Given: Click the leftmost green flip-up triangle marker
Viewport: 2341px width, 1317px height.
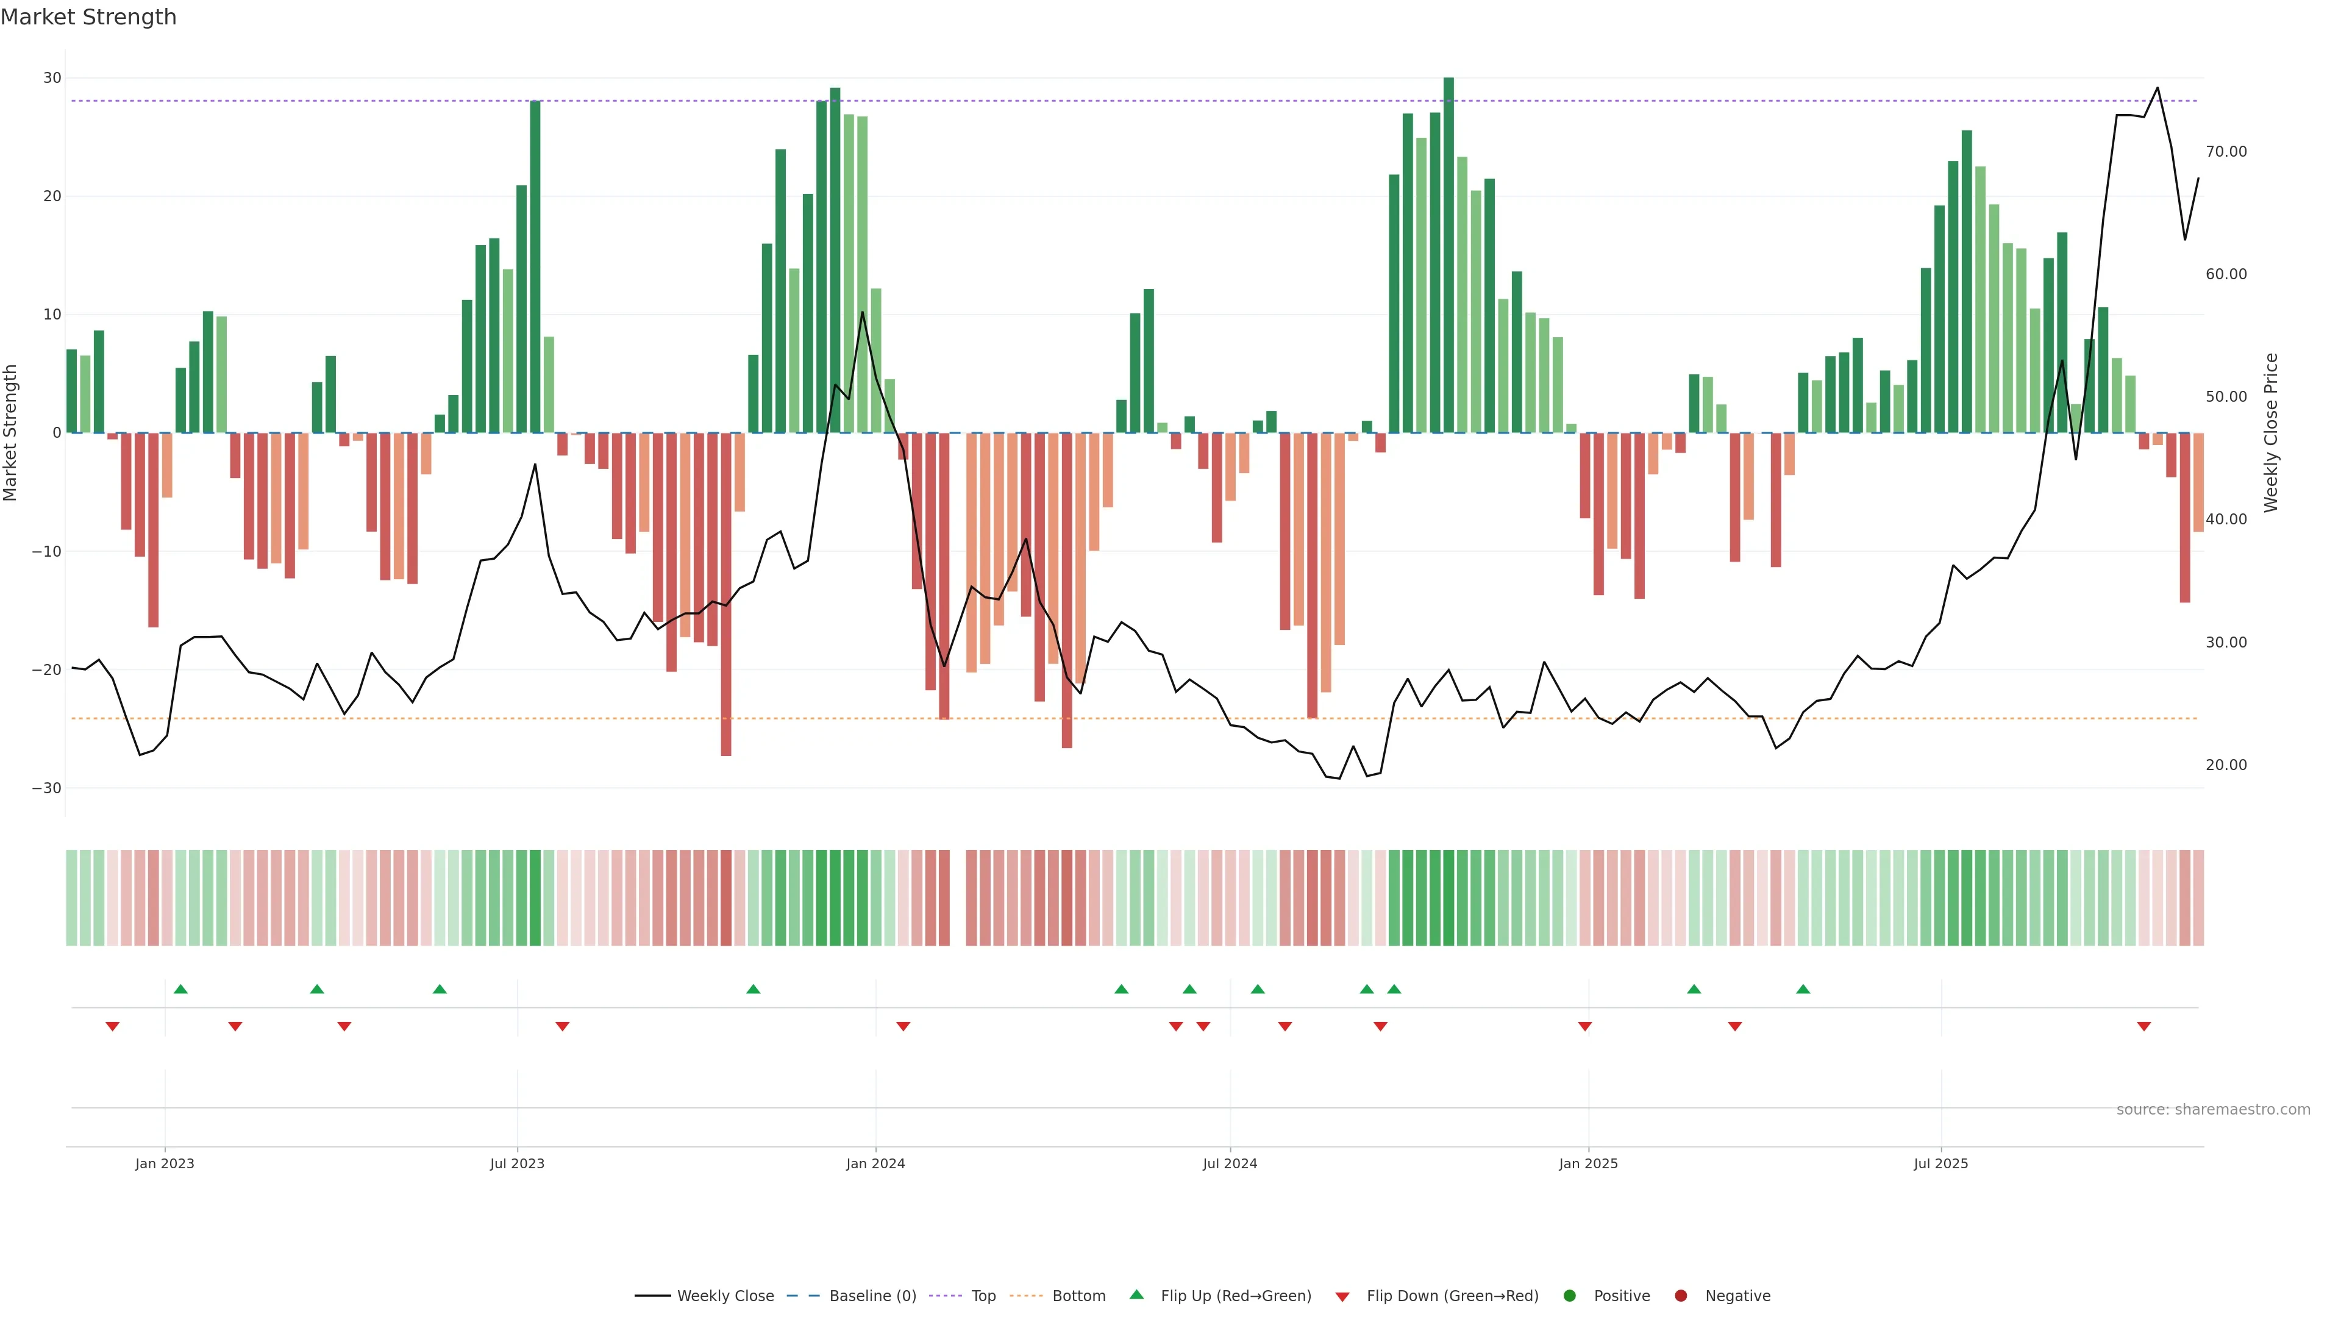Looking at the screenshot, I should coord(180,989).
